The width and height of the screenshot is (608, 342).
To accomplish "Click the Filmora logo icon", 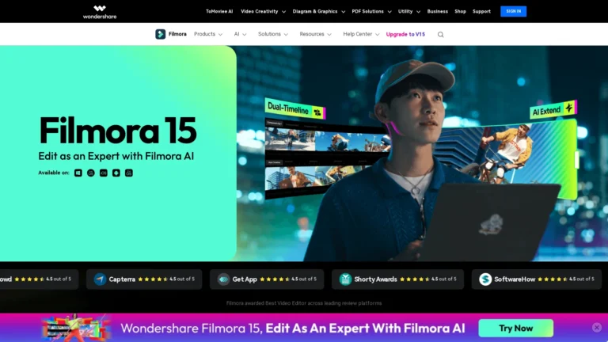I will [x=161, y=34].
